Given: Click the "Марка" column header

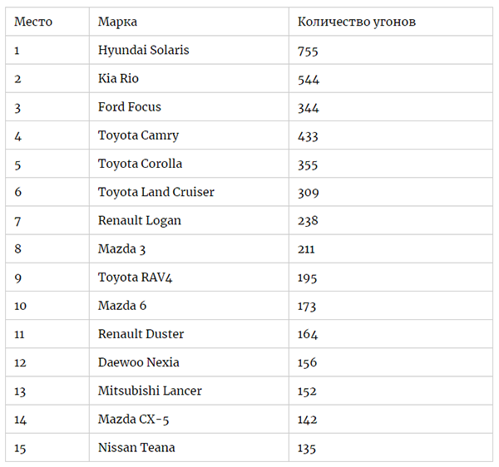Looking at the screenshot, I should click(117, 22).
